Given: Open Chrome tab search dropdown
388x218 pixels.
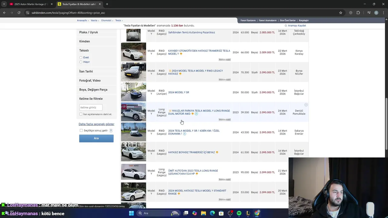Looking at the screenshot, I should [x=4, y=4].
